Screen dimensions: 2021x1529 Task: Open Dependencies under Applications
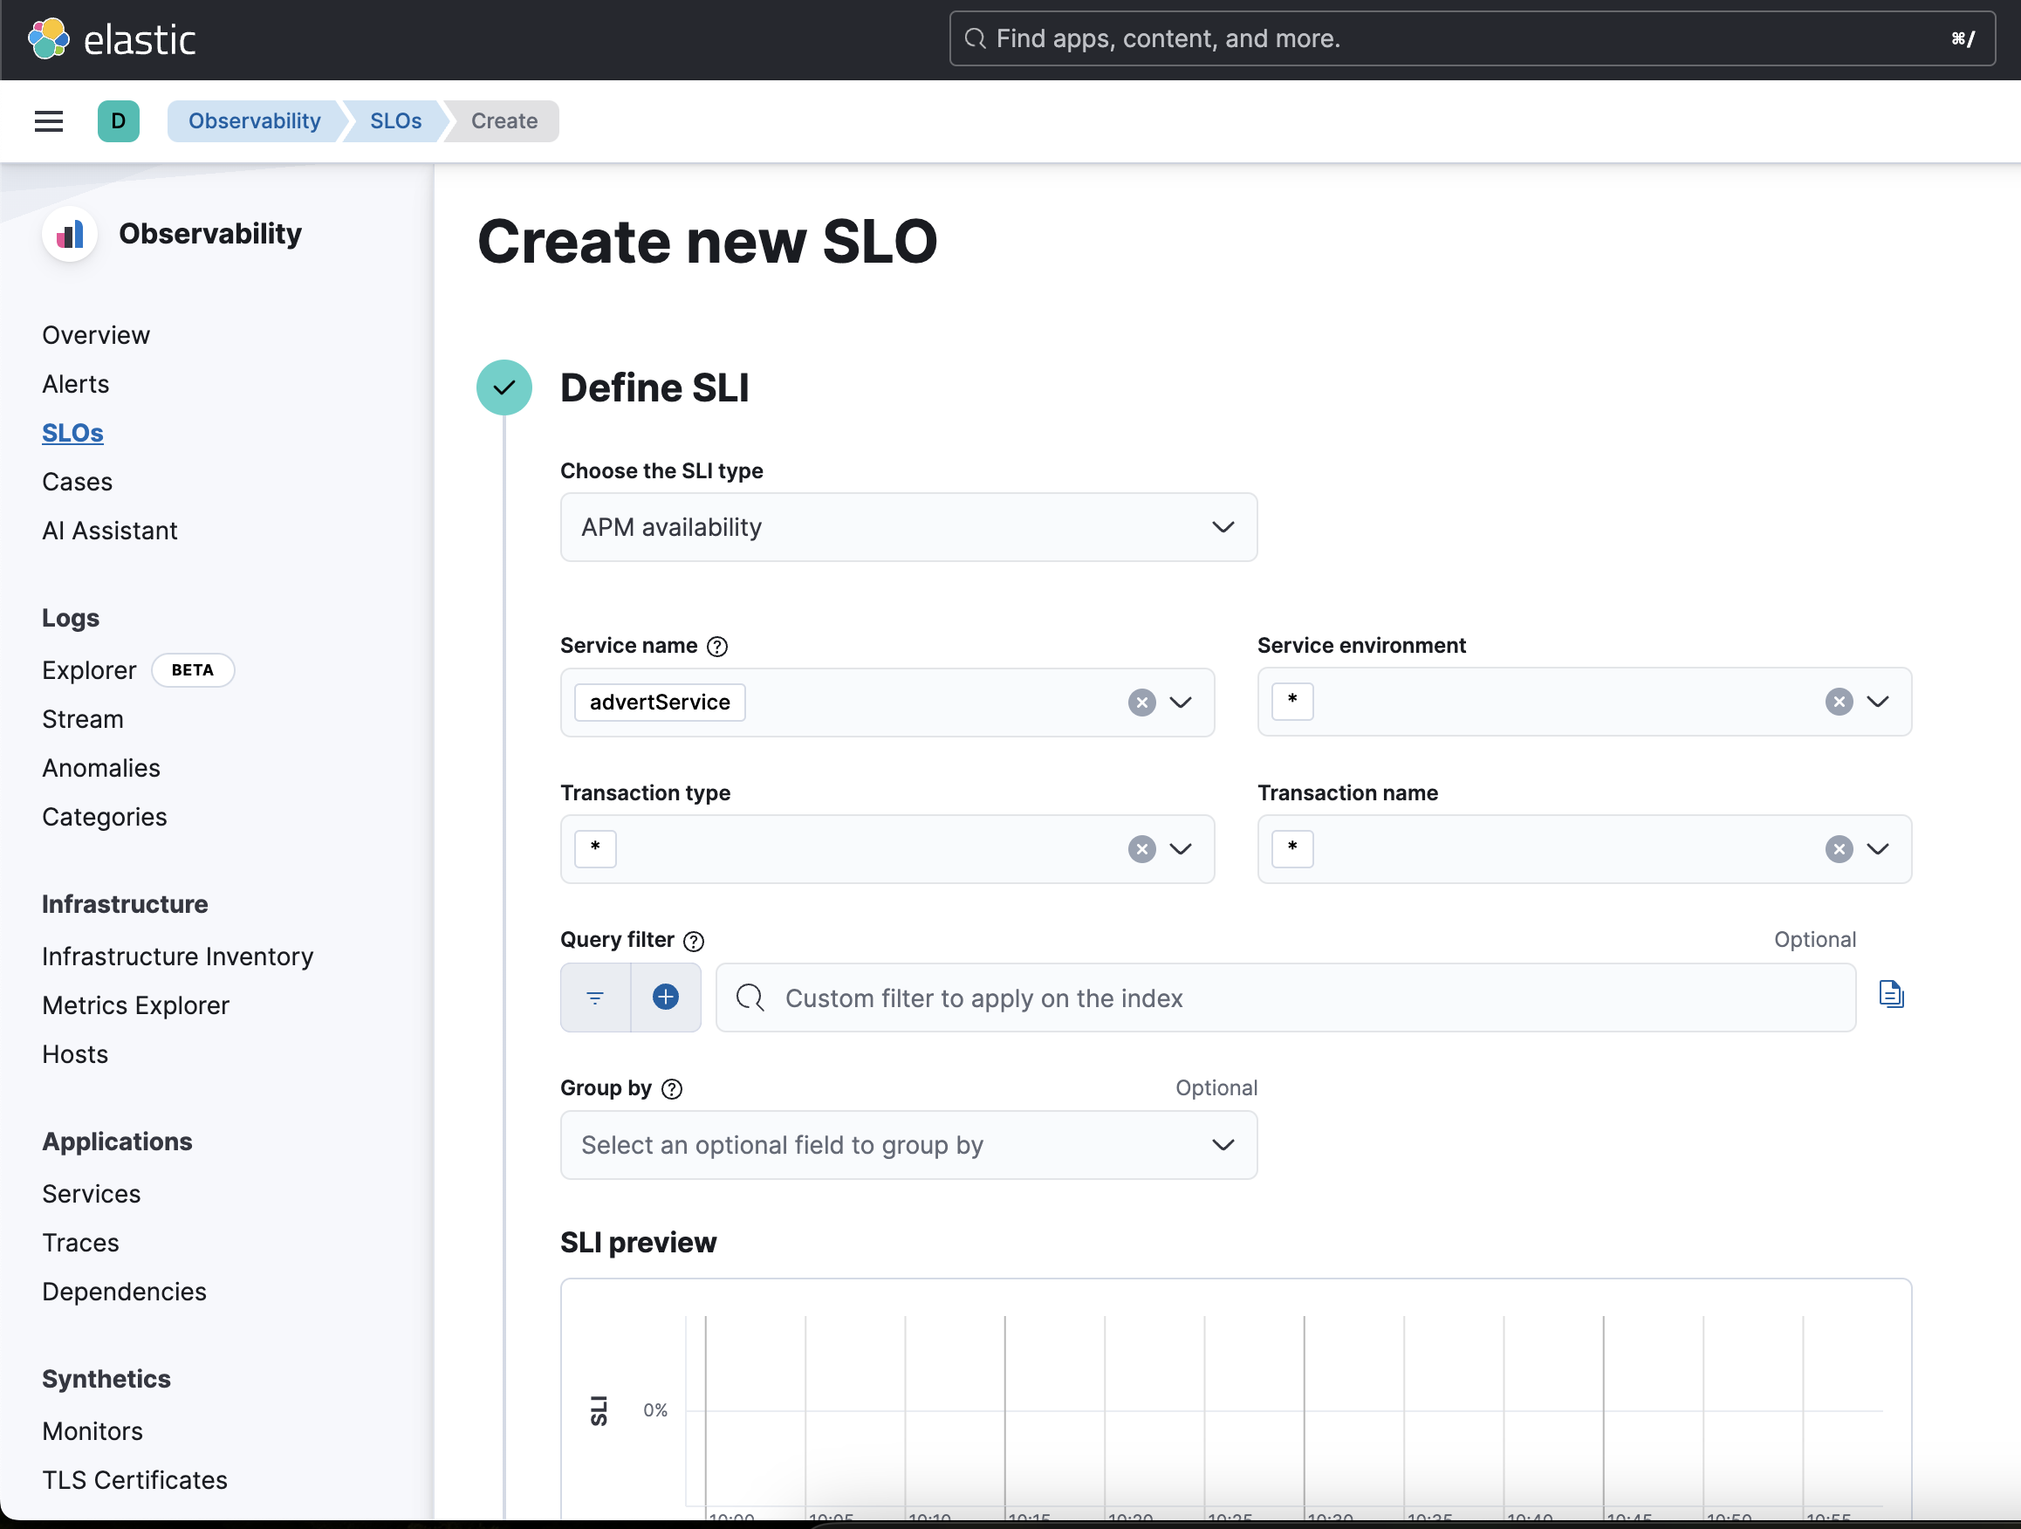point(124,1292)
